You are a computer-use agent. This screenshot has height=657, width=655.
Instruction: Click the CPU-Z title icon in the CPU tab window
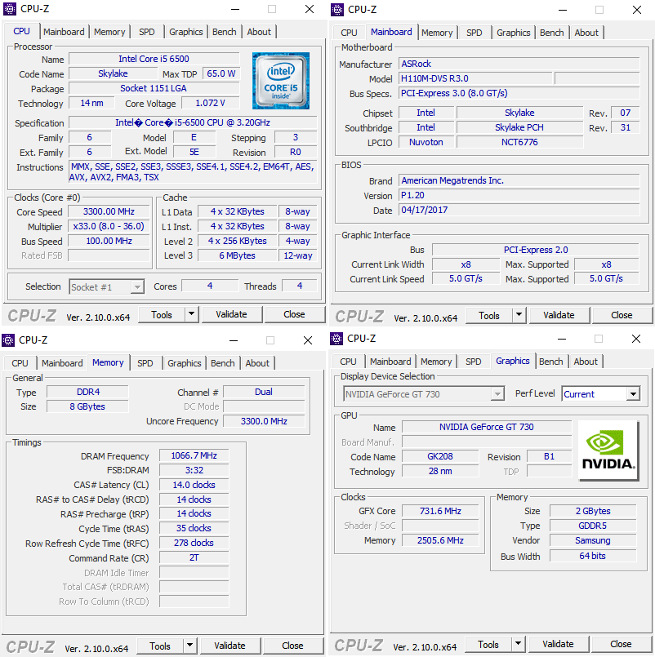[10, 9]
